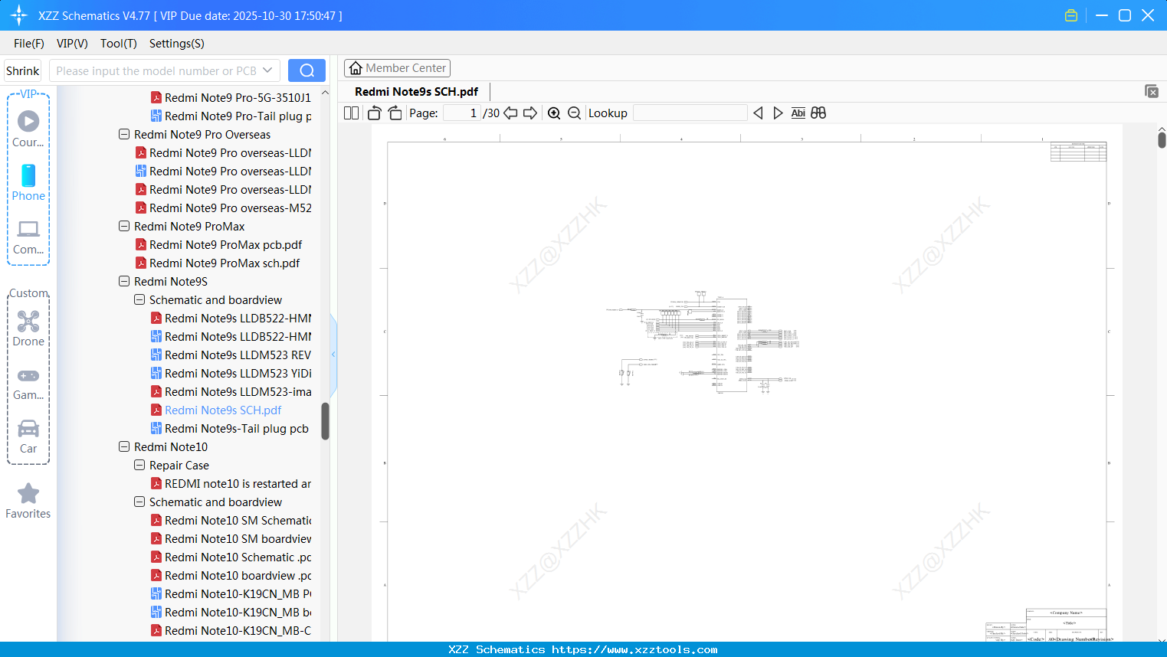Collapse Note10 Schematic and boardview folder
The width and height of the screenshot is (1167, 657).
(139, 502)
